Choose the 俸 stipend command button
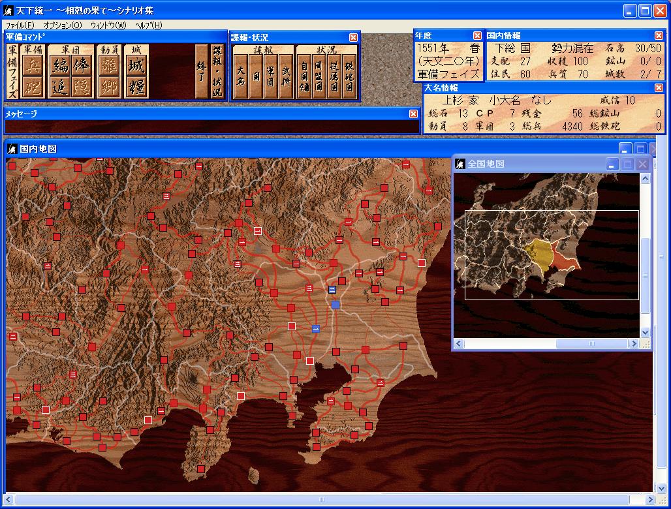This screenshot has width=671, height=509. click(x=82, y=65)
